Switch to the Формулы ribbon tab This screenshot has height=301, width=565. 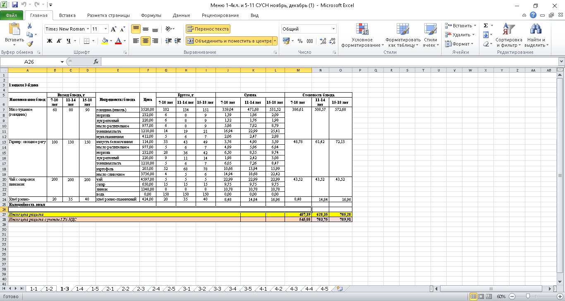[151, 15]
